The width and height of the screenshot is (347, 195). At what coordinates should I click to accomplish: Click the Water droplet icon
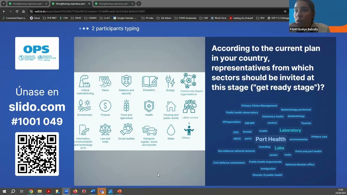[x=171, y=130]
